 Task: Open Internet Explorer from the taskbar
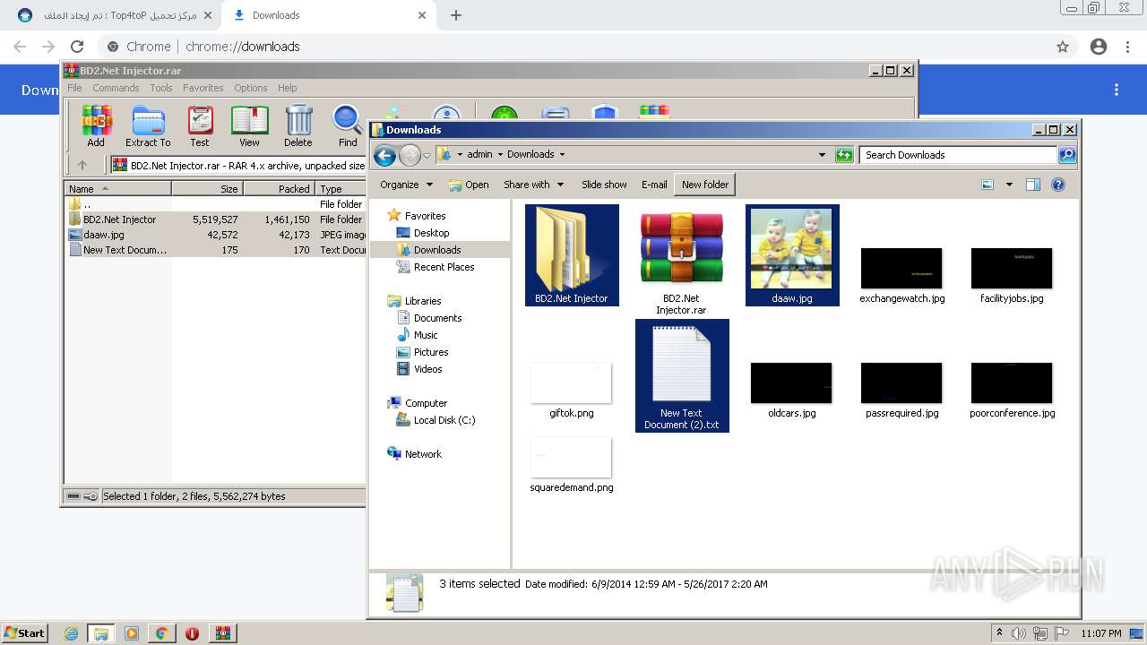coord(71,633)
